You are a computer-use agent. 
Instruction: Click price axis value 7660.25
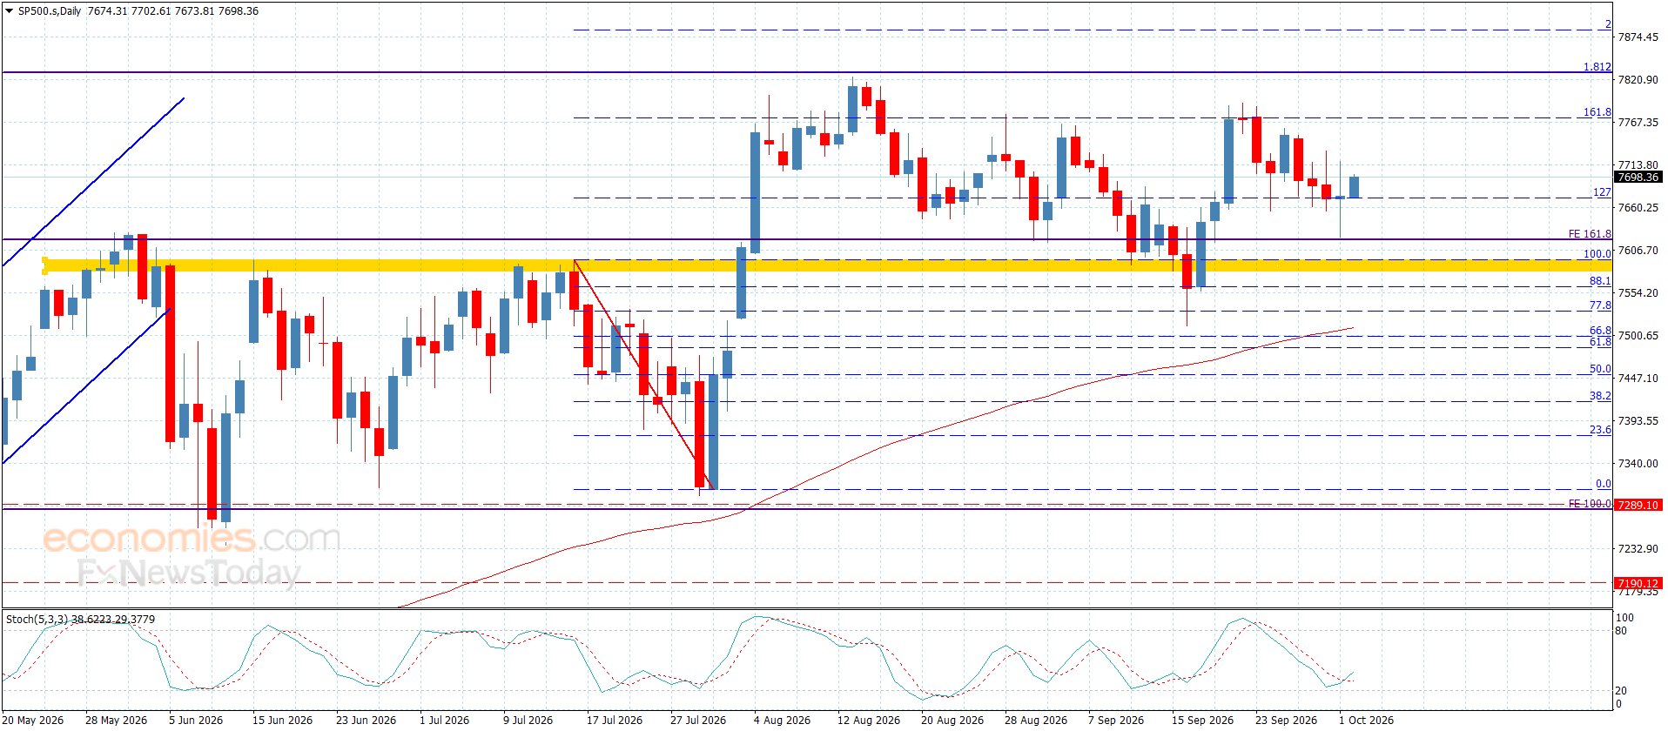(x=1638, y=207)
